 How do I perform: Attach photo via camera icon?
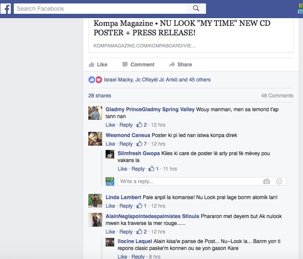point(266,181)
